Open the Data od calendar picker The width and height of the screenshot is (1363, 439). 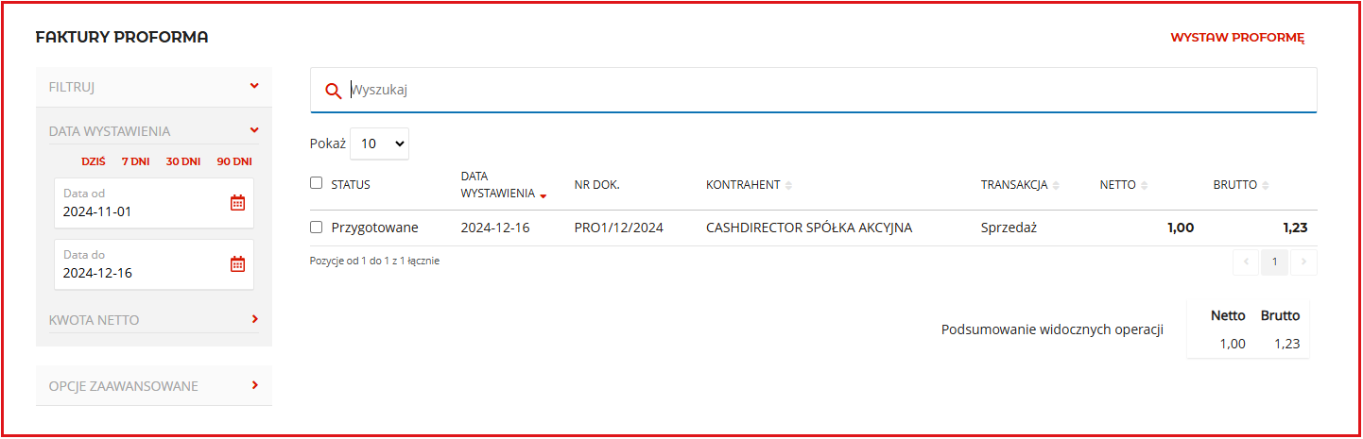(238, 203)
